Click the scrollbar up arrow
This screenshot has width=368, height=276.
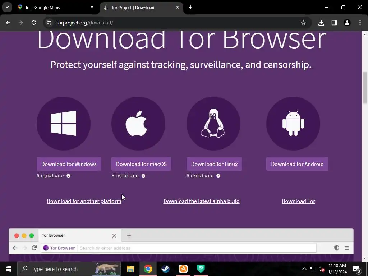(365, 34)
